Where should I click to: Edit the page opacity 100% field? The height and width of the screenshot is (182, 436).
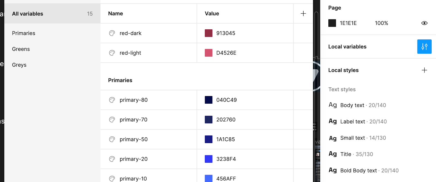[381, 23]
